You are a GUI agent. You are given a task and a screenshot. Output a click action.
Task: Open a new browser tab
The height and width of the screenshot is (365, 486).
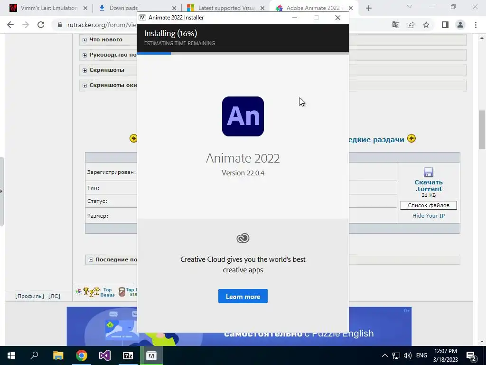point(368,8)
